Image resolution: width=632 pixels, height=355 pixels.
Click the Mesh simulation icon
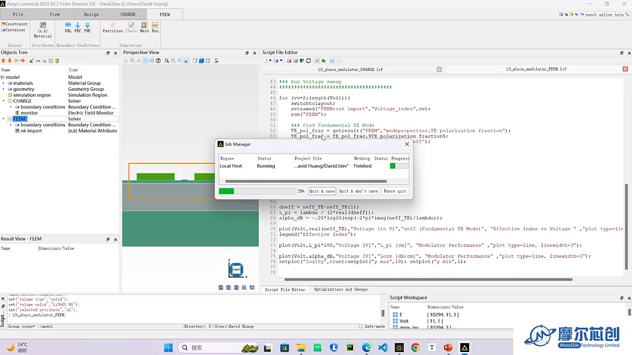(144, 28)
